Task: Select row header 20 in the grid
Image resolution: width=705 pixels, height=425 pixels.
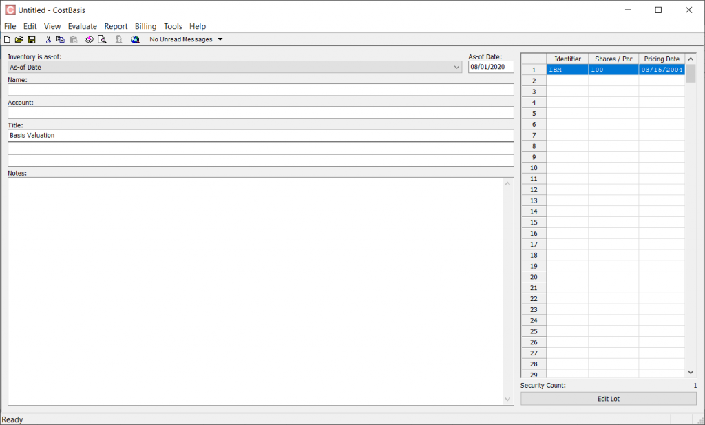Action: [534, 277]
